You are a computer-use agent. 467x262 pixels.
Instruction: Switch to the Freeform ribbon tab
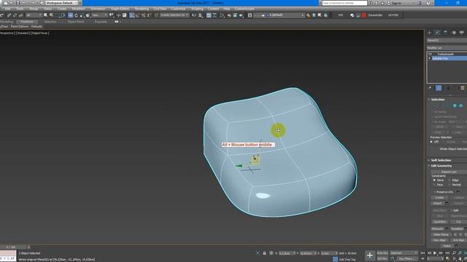27,22
